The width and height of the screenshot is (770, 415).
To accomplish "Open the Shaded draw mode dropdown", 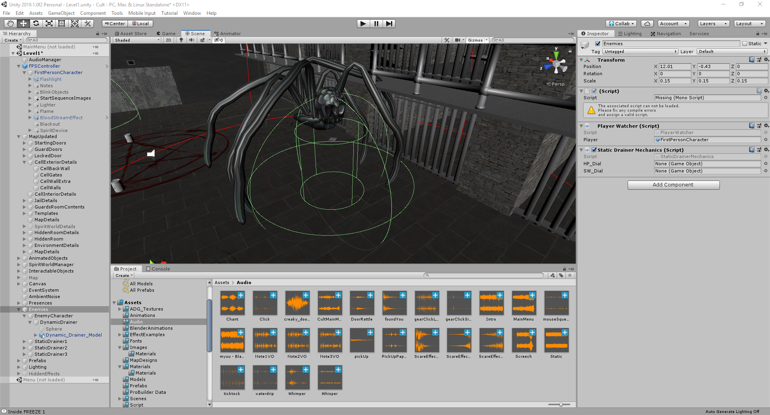I will click(x=137, y=40).
